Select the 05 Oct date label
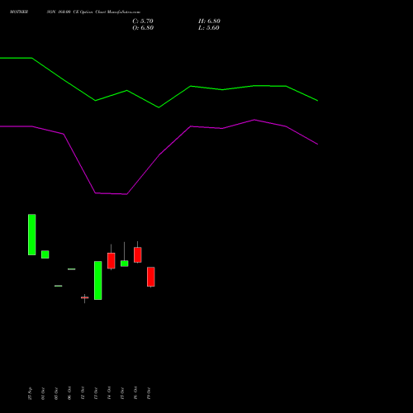413x413 pixels. (x=56, y=393)
